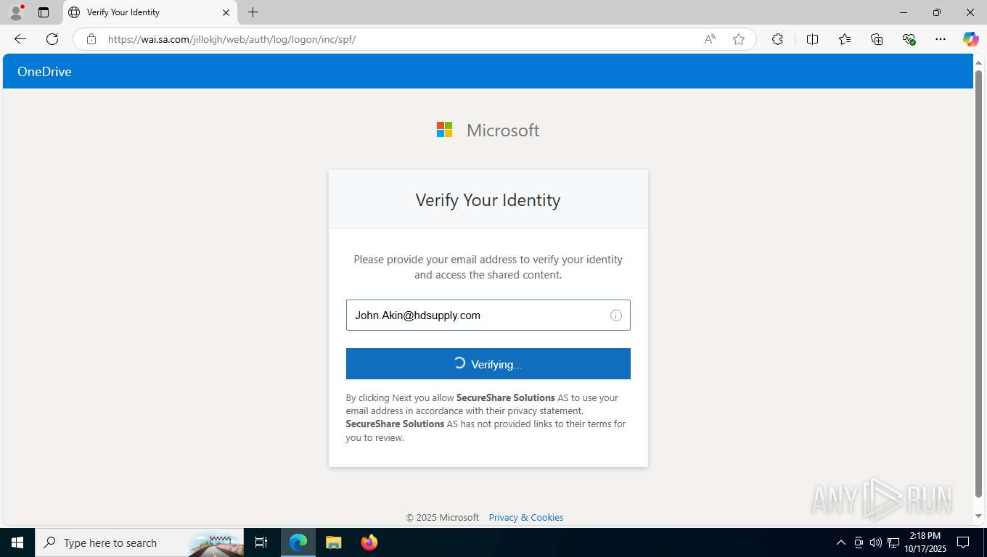987x557 pixels.
Task: Click the Meet Now tray icon
Action: [x=859, y=542]
